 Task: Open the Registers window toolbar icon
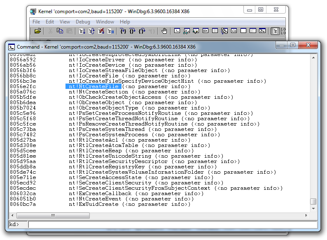[x=206, y=31]
